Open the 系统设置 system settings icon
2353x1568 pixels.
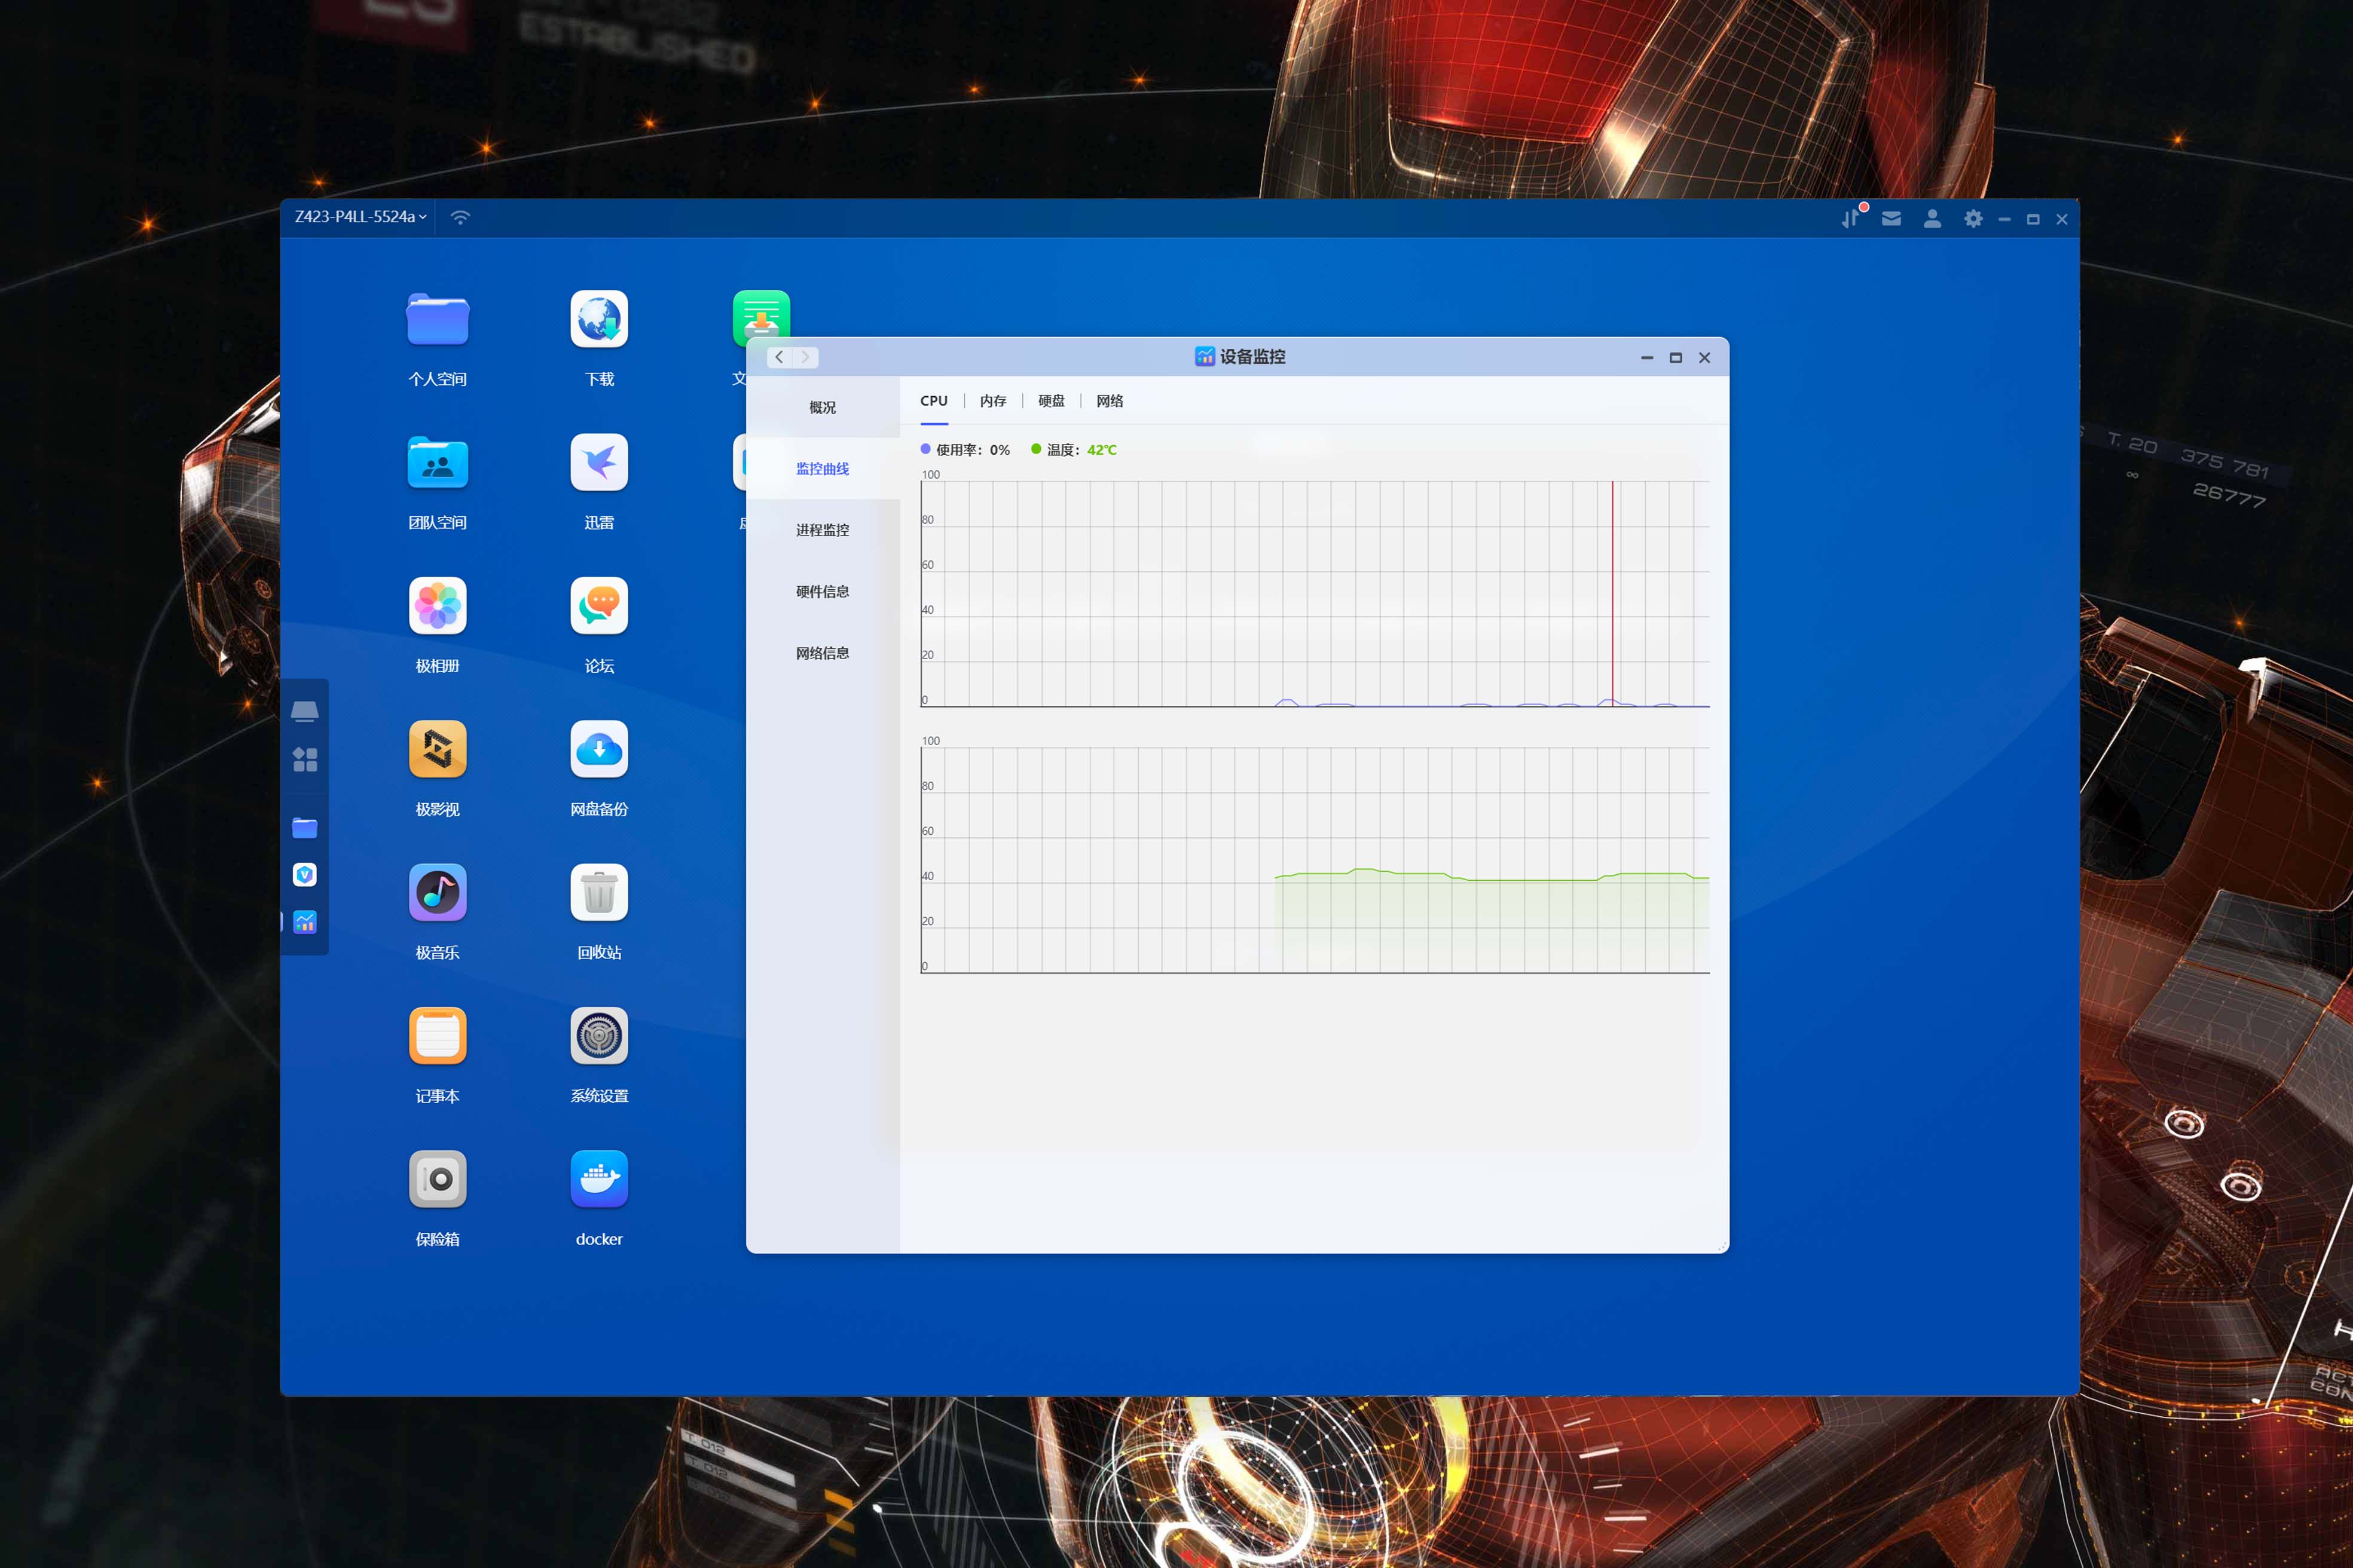point(599,1036)
